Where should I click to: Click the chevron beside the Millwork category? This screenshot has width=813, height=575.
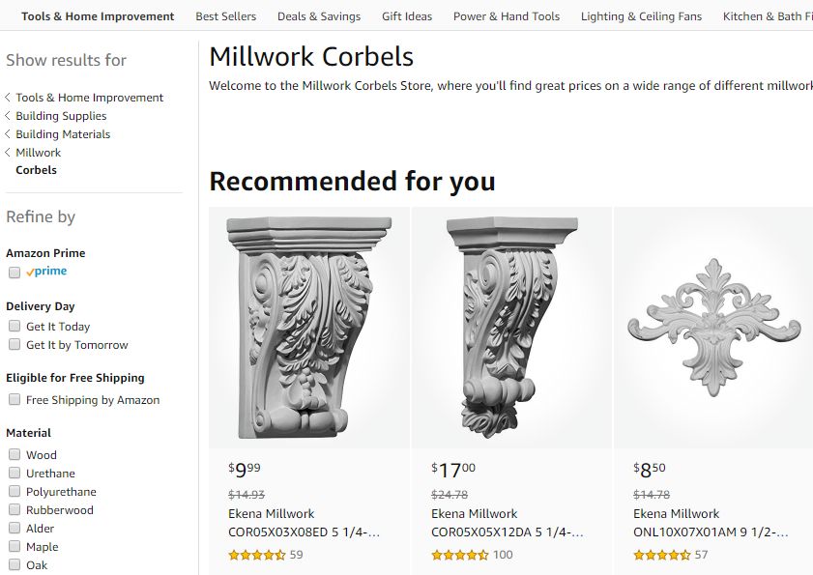tap(8, 152)
